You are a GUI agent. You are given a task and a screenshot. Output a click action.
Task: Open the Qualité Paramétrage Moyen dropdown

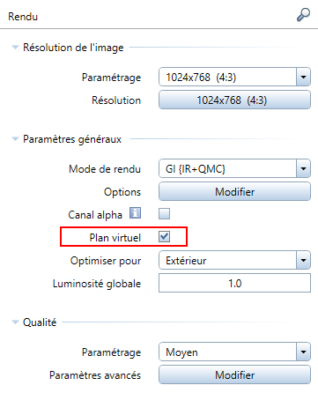[x=234, y=352]
